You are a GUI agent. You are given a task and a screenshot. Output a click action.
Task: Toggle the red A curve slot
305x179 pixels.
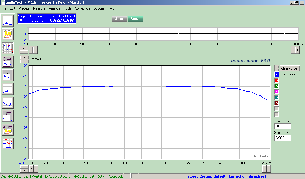[x=277, y=80]
